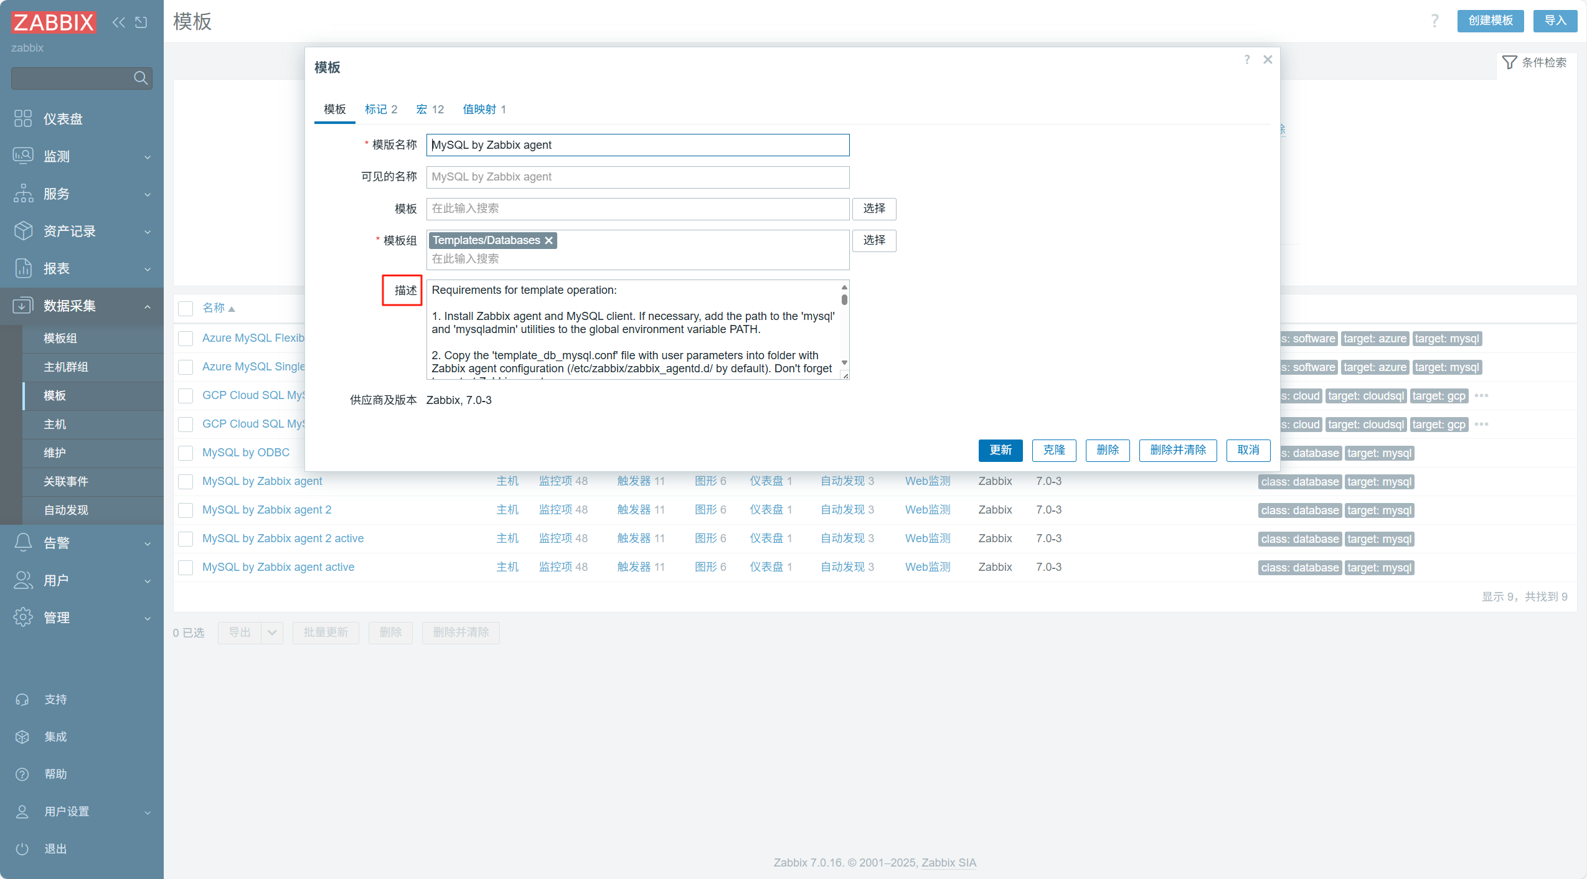Collapse the 数据采集 menu chevron
This screenshot has width=1587, height=879.
pyautogui.click(x=148, y=306)
